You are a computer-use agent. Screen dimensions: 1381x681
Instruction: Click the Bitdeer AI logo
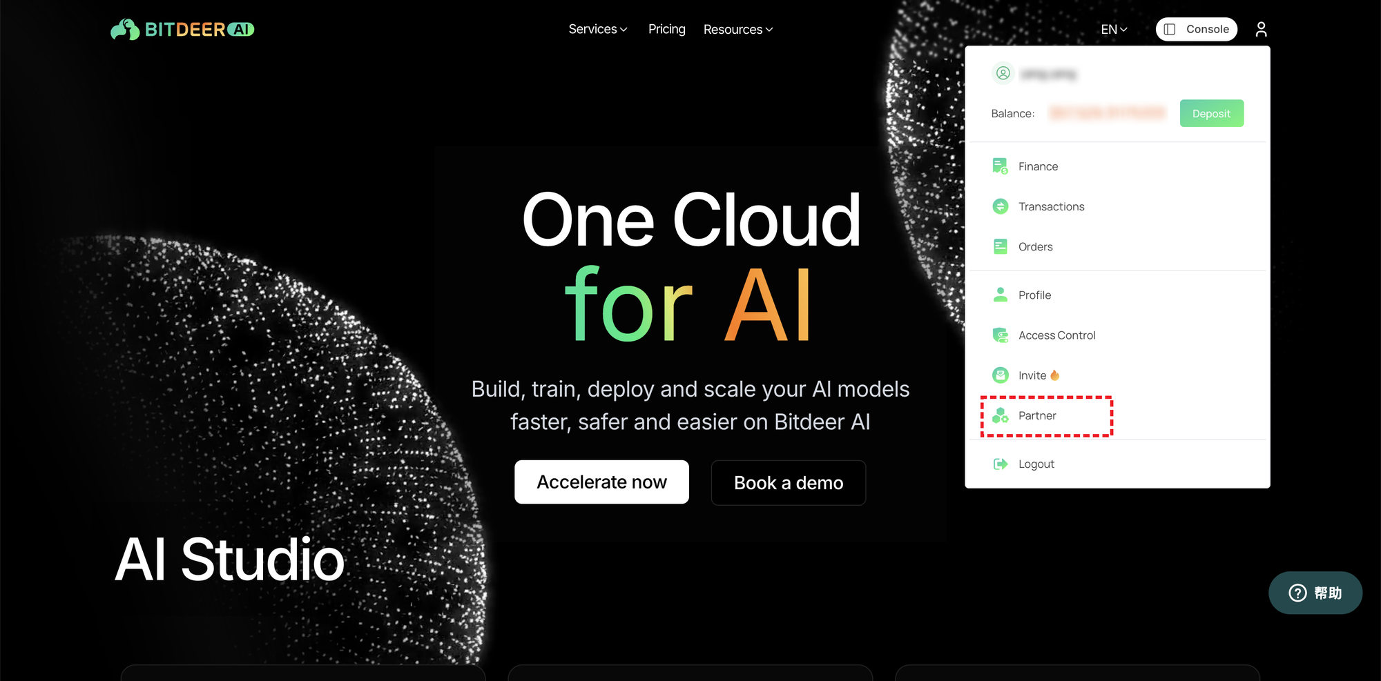tap(182, 29)
